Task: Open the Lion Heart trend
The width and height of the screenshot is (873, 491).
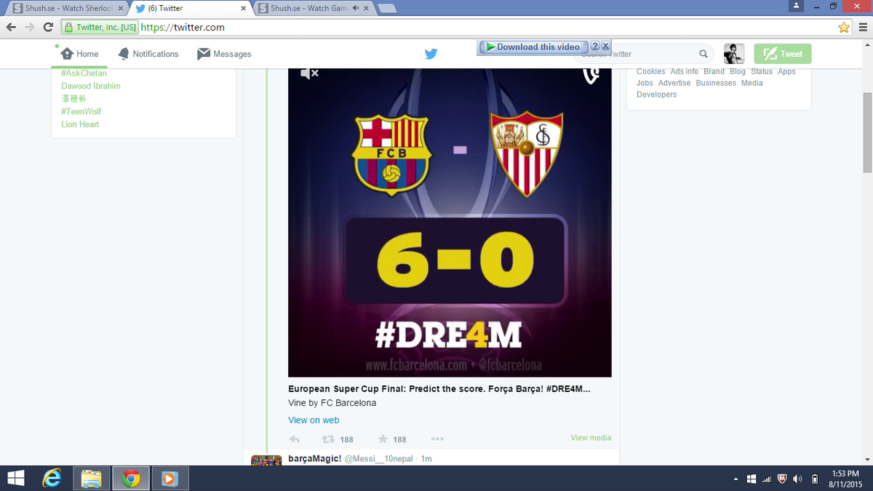Action: pyautogui.click(x=80, y=124)
